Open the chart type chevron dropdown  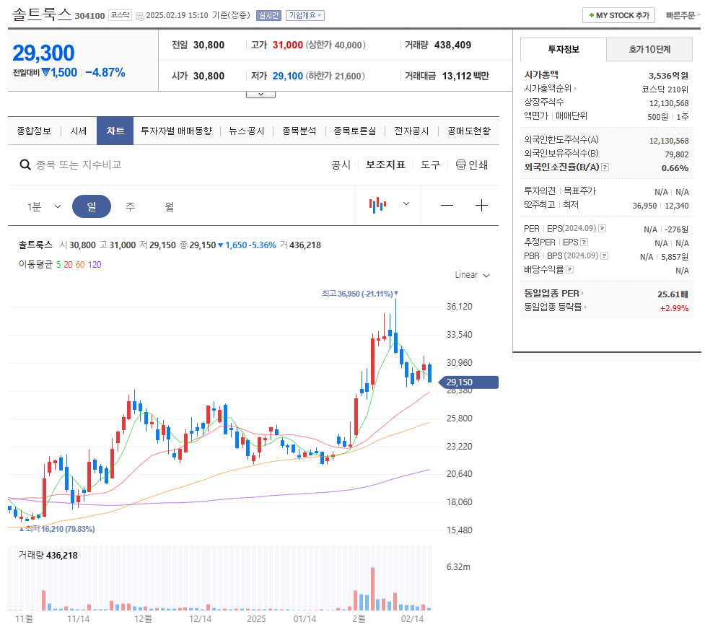click(405, 205)
